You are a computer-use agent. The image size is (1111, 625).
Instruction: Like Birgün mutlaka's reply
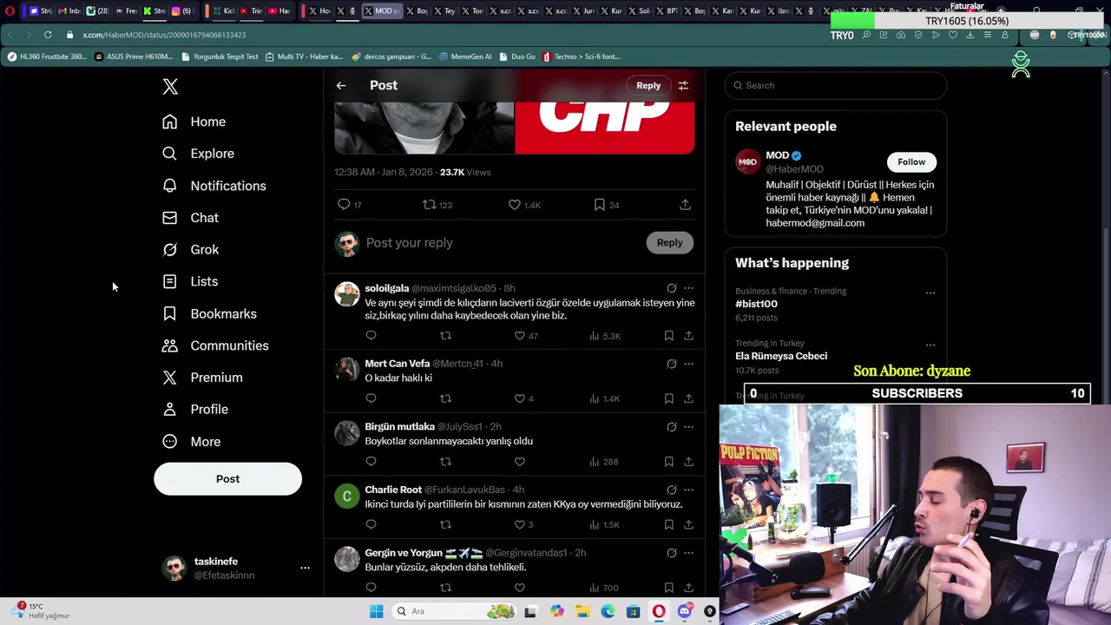coord(519,462)
